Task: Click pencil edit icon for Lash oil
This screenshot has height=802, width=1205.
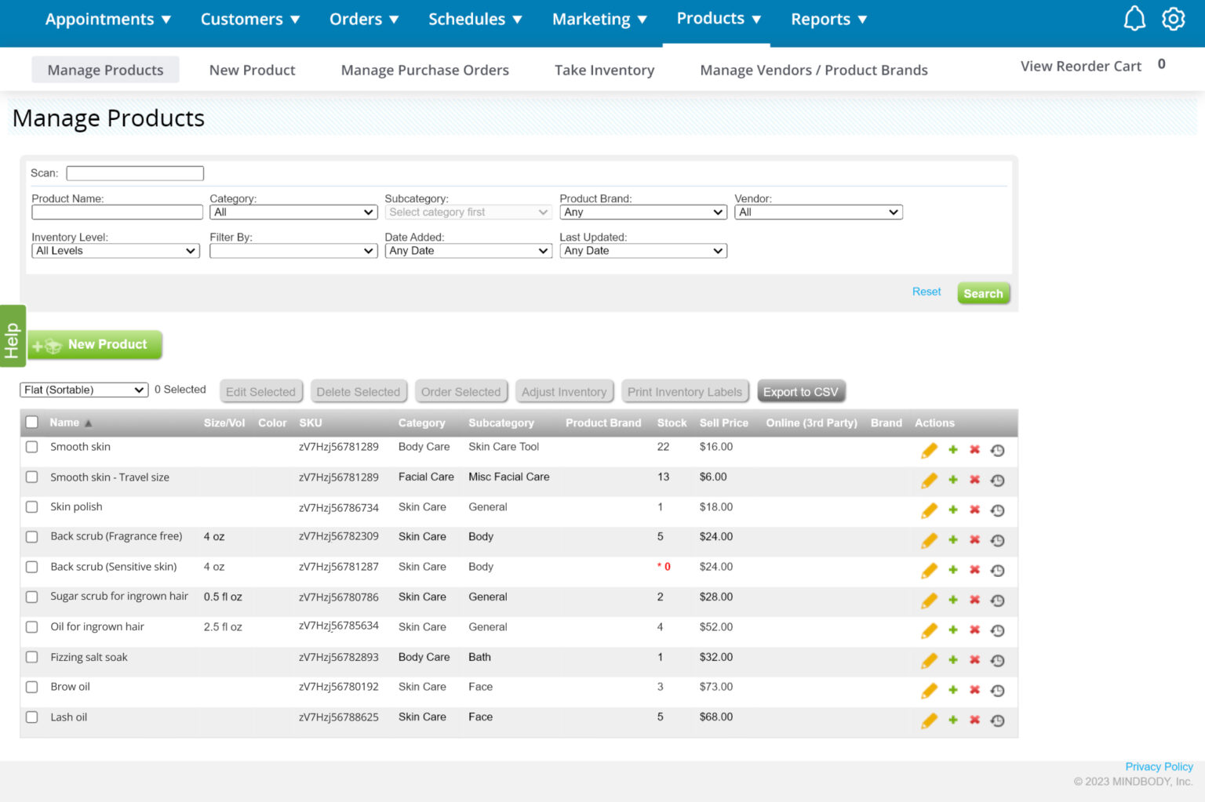Action: [929, 720]
